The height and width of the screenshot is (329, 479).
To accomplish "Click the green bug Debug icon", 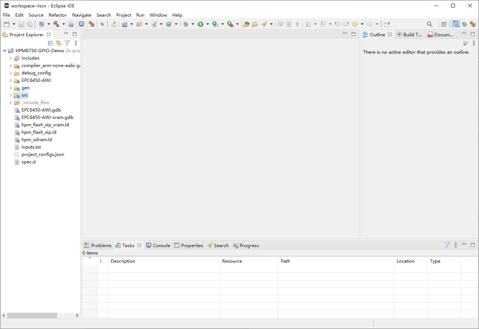I will [x=186, y=24].
